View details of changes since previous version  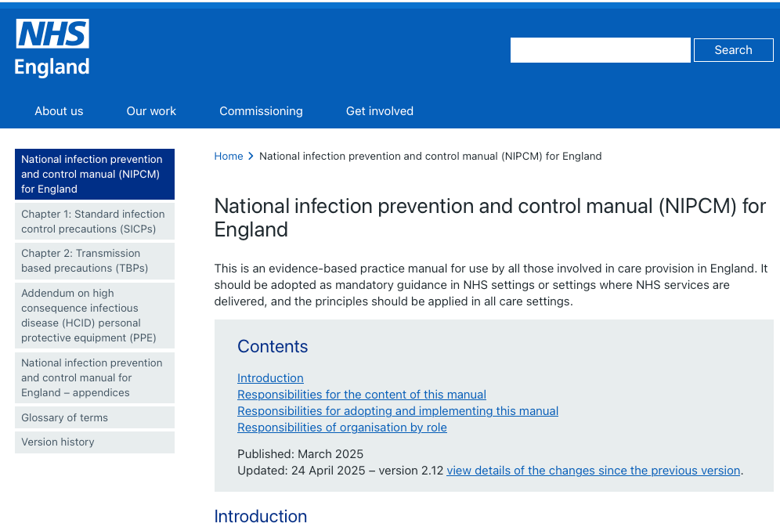point(594,471)
